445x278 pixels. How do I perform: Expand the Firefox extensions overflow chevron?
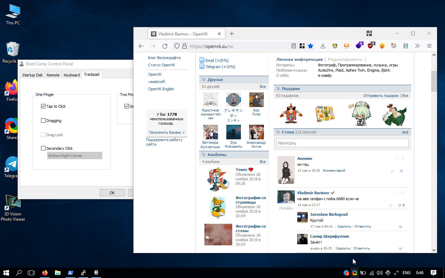coord(418,46)
